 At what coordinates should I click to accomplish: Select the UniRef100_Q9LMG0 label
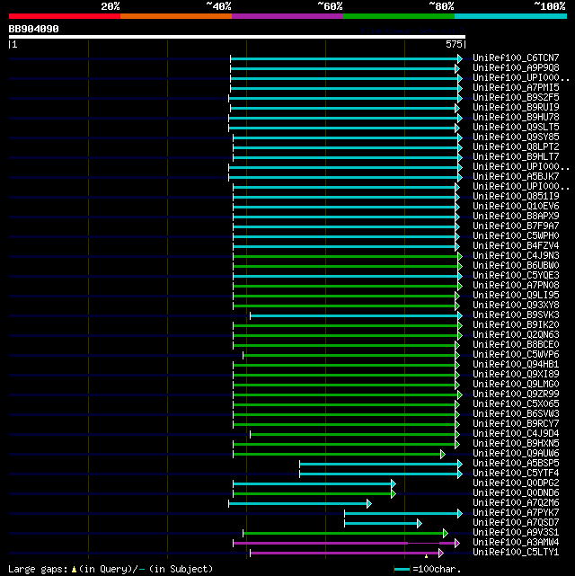(x=516, y=385)
